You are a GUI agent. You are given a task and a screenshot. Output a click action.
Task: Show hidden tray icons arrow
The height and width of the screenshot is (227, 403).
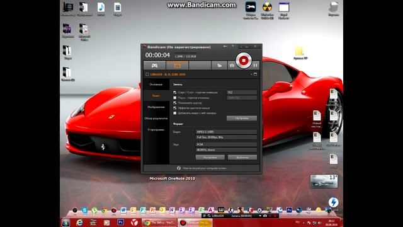[304, 223]
